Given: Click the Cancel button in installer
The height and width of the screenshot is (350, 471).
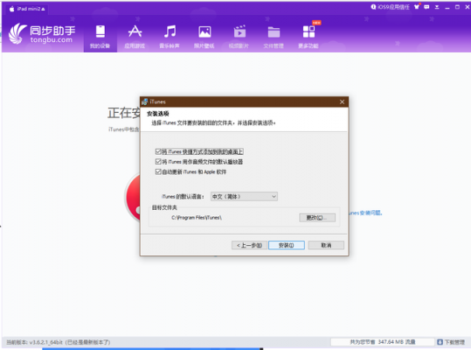Looking at the screenshot, I should pos(326,245).
